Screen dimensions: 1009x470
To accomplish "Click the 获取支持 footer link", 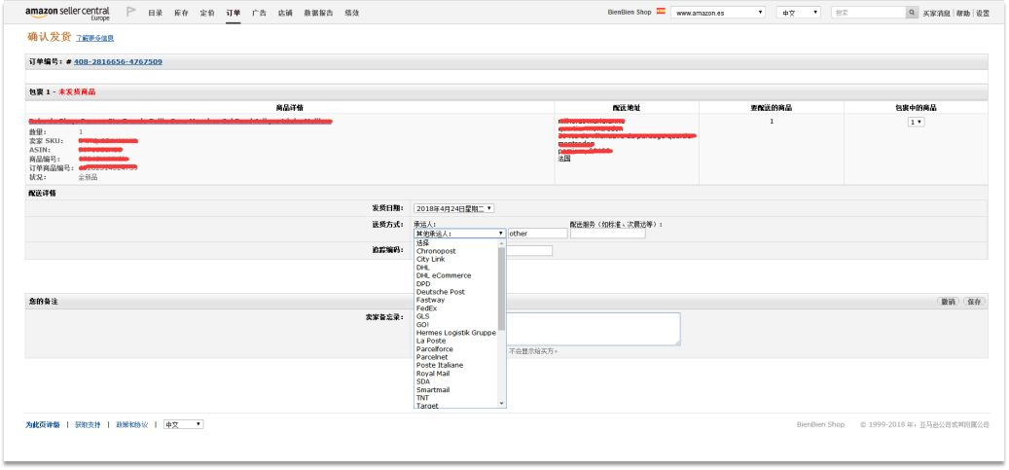I will 88,425.
